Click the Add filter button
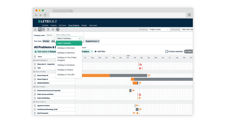The height and width of the screenshot is (123, 227). click(100, 52)
